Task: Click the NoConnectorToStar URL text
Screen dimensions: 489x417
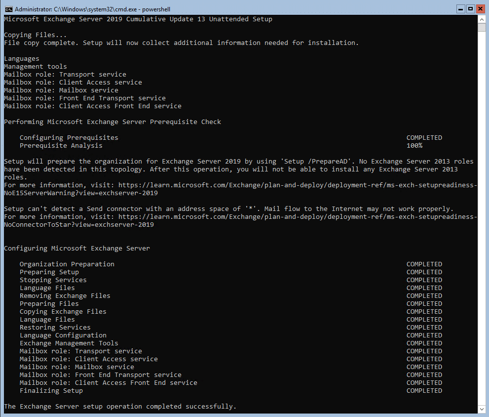Action: [x=240, y=220]
